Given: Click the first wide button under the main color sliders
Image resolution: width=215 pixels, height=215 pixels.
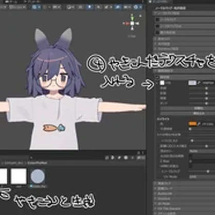Looking at the screenshot, I should pyautogui.click(x=188, y=109).
